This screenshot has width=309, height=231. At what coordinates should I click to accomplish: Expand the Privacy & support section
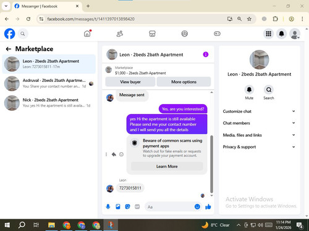(259, 147)
